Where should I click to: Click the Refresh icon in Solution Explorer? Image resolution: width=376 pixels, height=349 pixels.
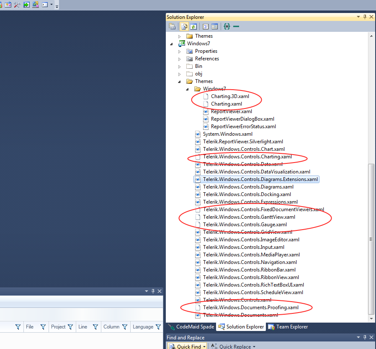[193, 26]
